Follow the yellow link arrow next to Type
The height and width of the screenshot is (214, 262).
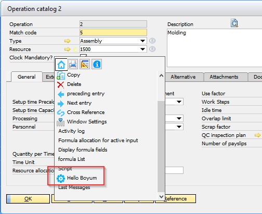tap(68, 41)
